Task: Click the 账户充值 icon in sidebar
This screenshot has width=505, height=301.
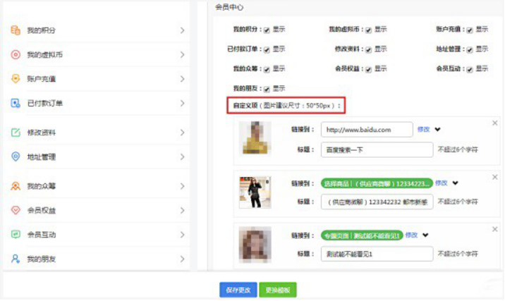Action: coord(15,79)
